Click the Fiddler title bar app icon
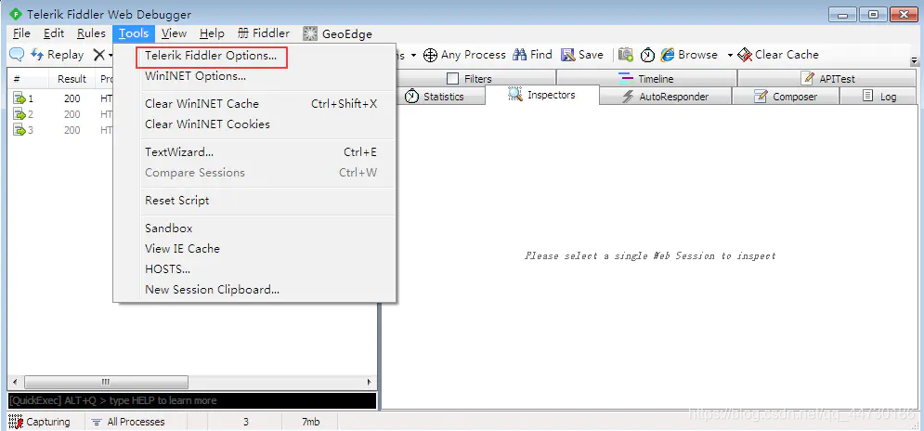This screenshot has height=431, width=924. coord(16,14)
